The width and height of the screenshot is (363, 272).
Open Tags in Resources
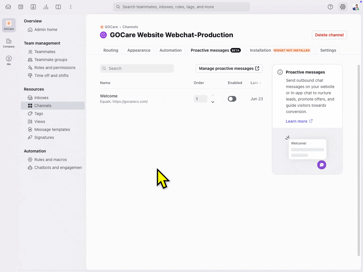pyautogui.click(x=39, y=114)
